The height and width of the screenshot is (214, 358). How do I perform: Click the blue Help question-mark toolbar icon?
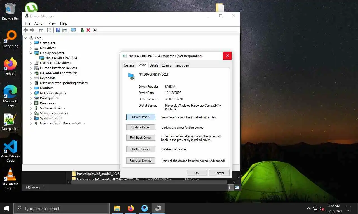58,30
